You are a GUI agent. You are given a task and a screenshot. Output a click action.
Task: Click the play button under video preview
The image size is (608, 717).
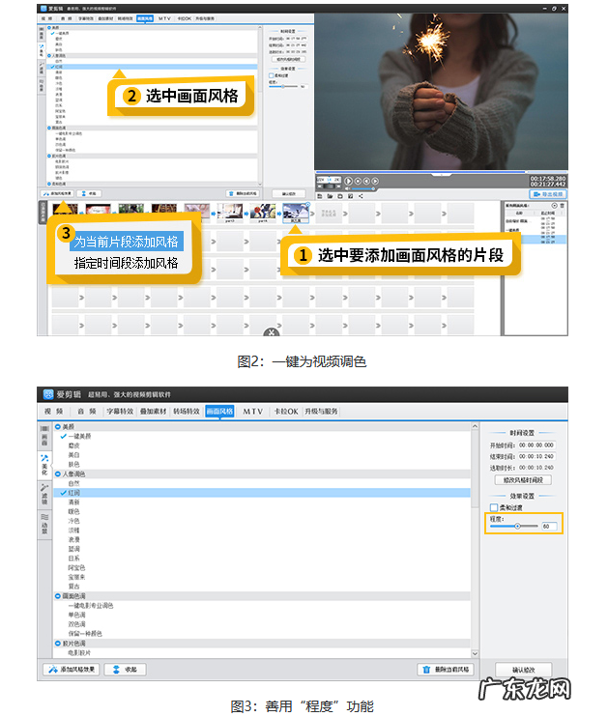coord(348,181)
